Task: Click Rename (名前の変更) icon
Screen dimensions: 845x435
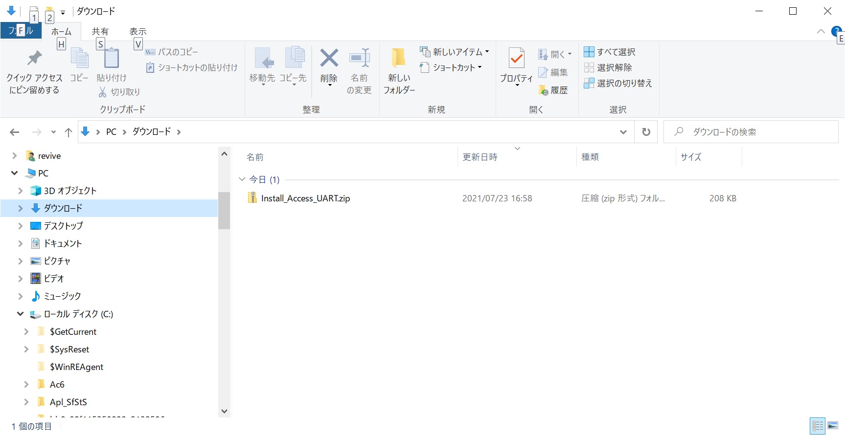Action: pos(359,58)
